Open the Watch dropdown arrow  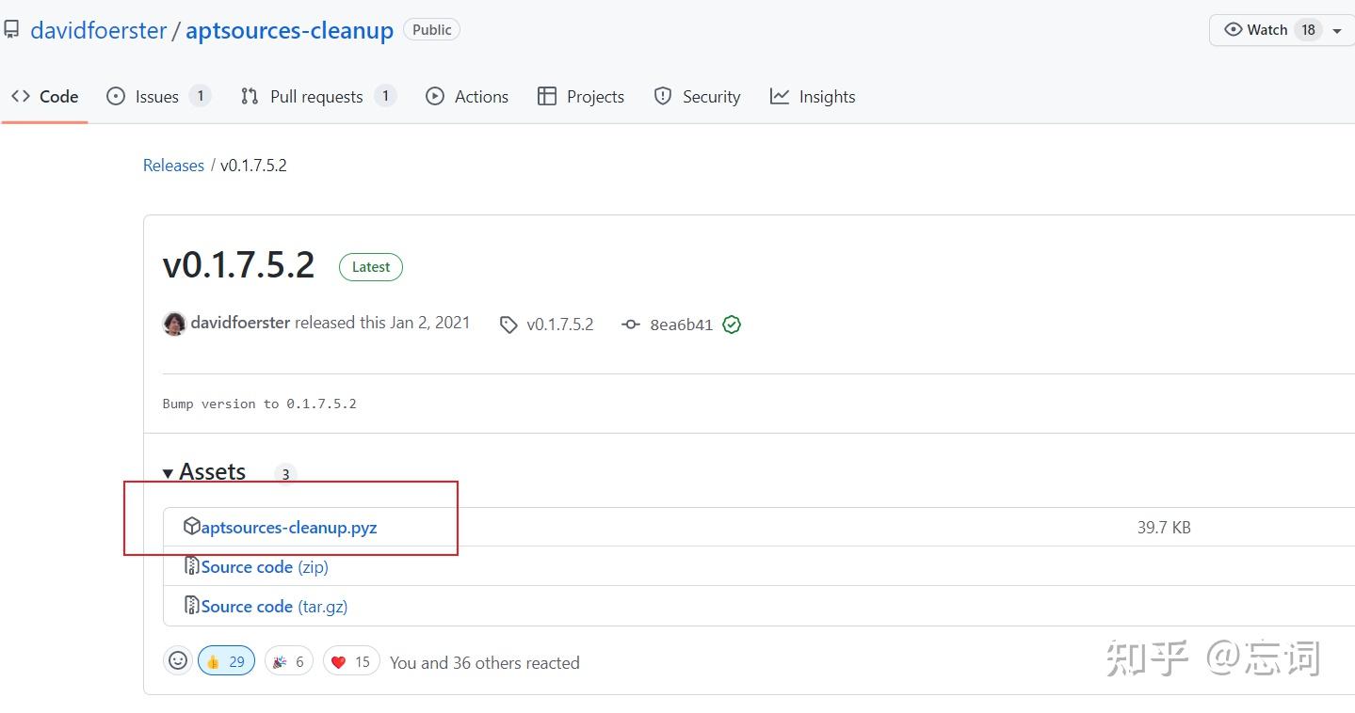click(x=1337, y=30)
